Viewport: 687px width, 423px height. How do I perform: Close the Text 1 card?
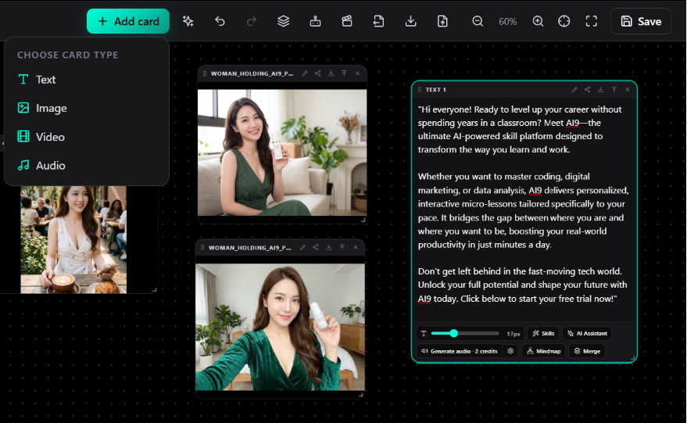point(628,89)
